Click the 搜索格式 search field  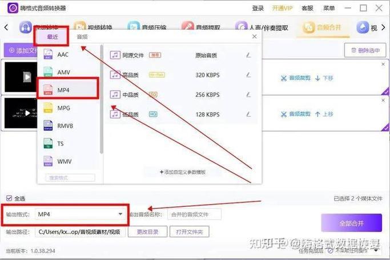point(70,178)
